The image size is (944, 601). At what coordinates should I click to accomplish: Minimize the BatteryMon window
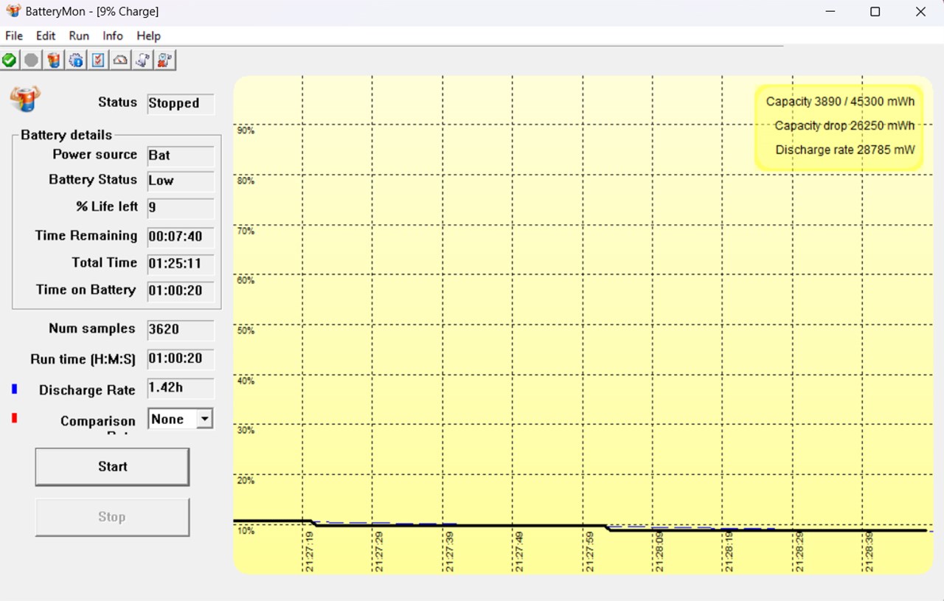tap(830, 12)
